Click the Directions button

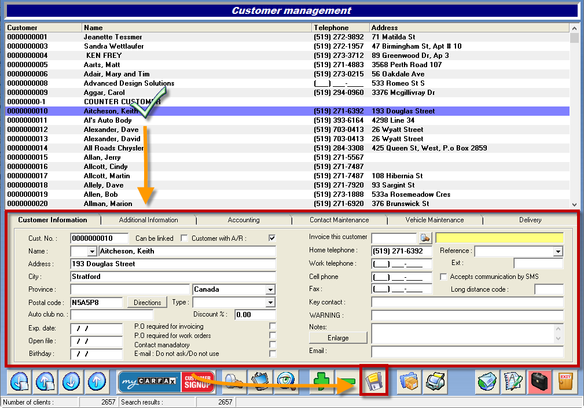tap(148, 303)
